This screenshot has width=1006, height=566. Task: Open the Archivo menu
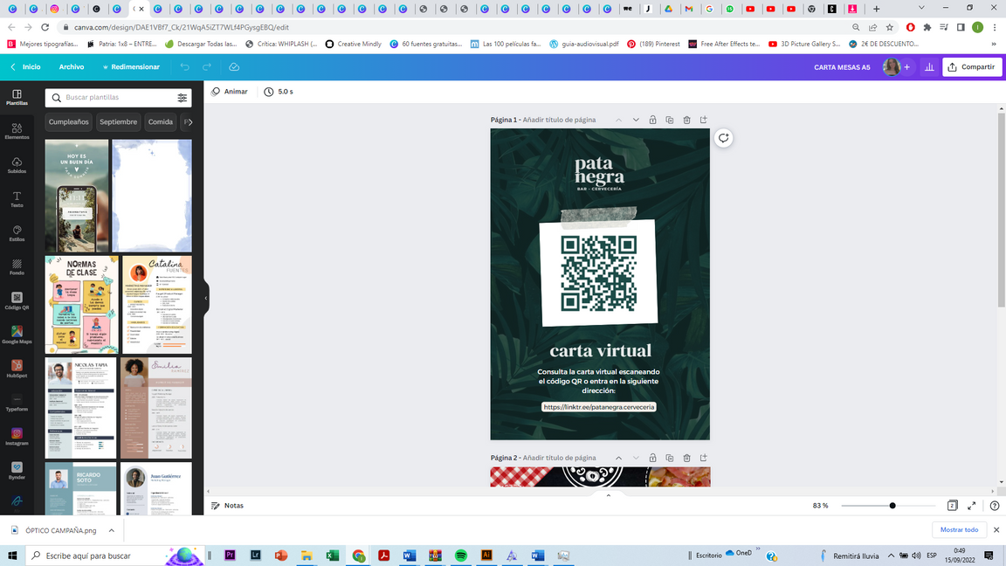(72, 66)
